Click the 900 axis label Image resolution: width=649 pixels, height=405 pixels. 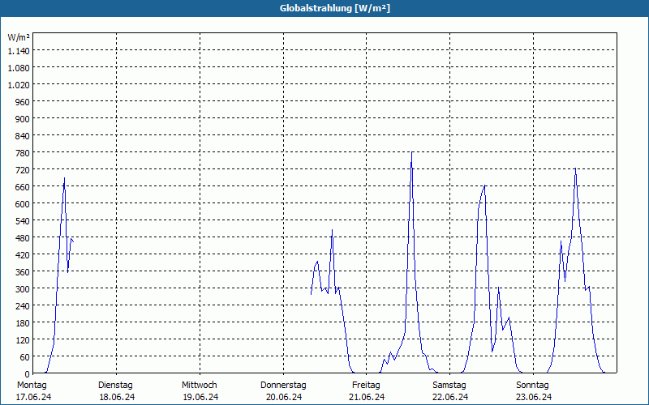[23, 118]
